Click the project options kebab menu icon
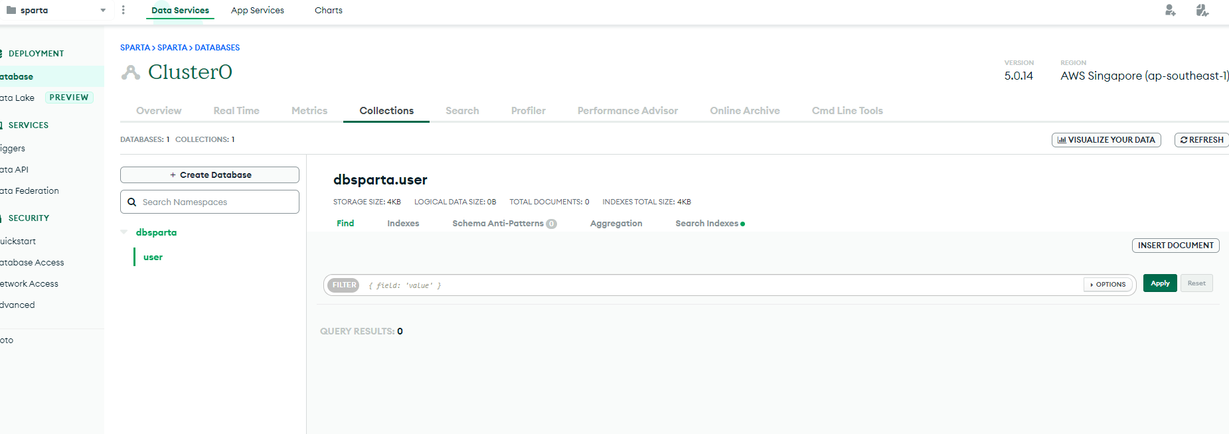Screen dimensions: 1229x434 click(x=123, y=10)
